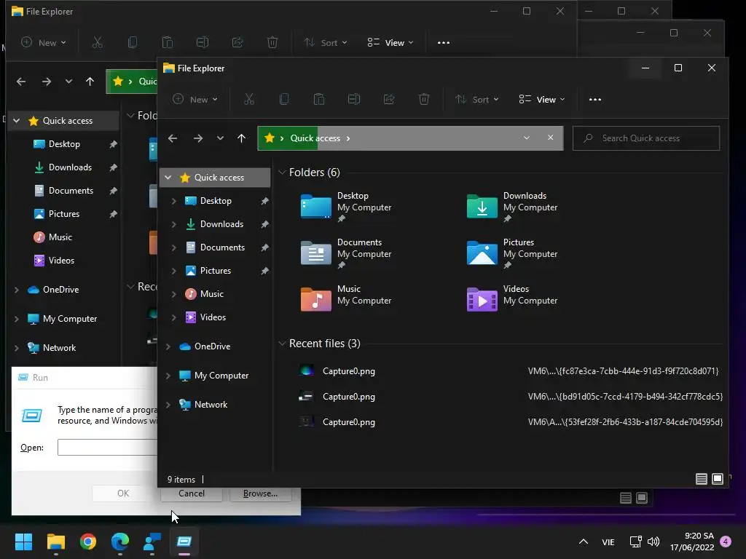Open Sort dropdown in back File Explorer
746x559 pixels.
tap(326, 43)
